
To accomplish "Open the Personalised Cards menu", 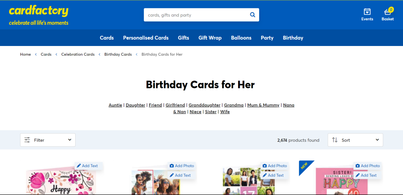I will pos(146,38).
